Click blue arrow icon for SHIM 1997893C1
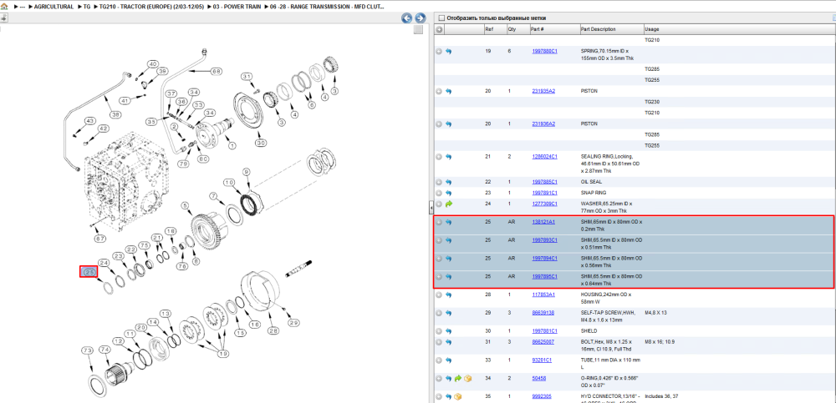Viewport: 836px width, 403px height. pos(448,240)
